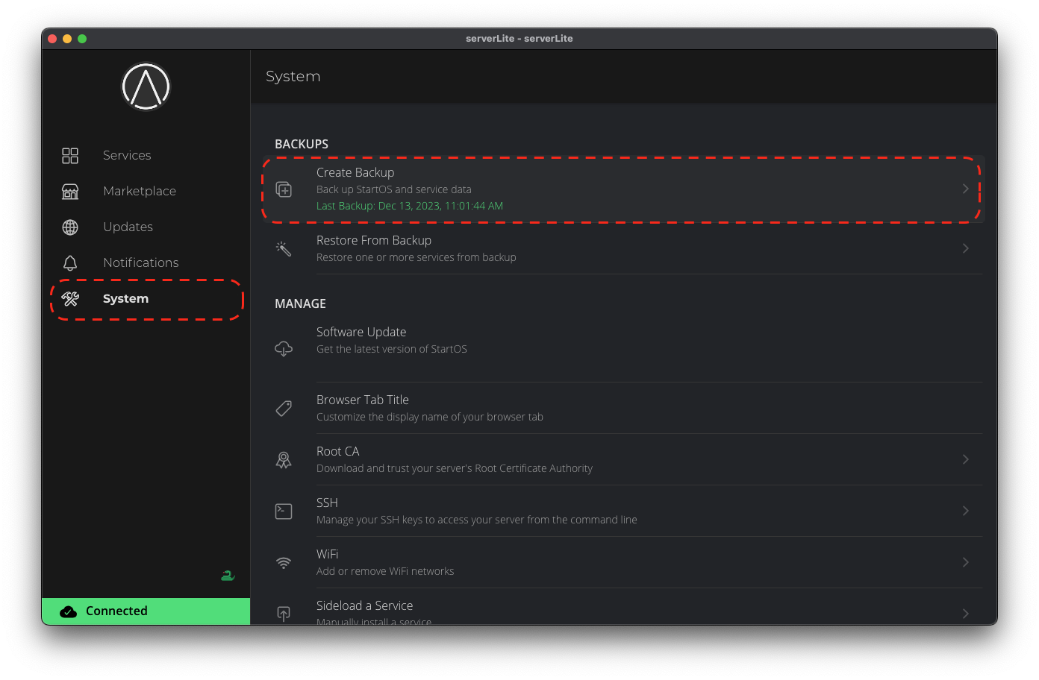
Task: Select the System menu item
Action: [x=125, y=299]
